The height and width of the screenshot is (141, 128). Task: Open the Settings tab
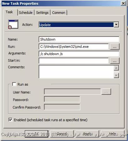[42, 13]
